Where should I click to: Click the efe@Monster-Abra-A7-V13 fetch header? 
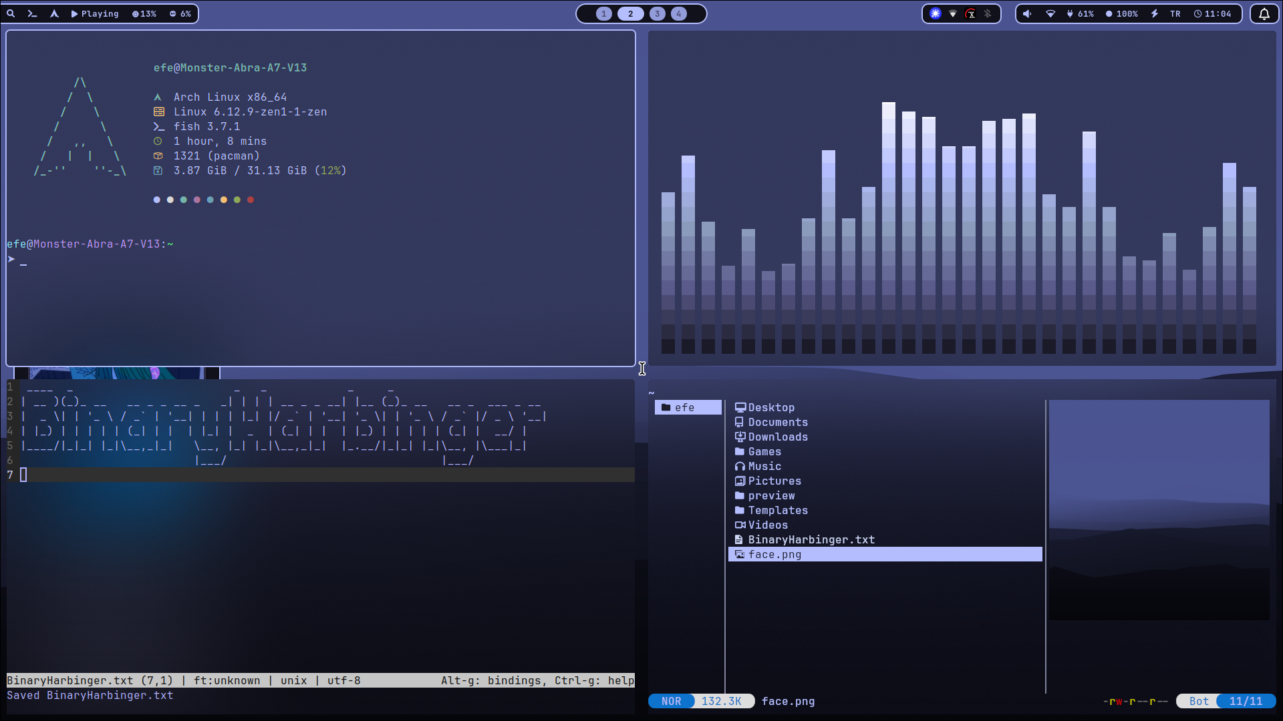(x=231, y=67)
